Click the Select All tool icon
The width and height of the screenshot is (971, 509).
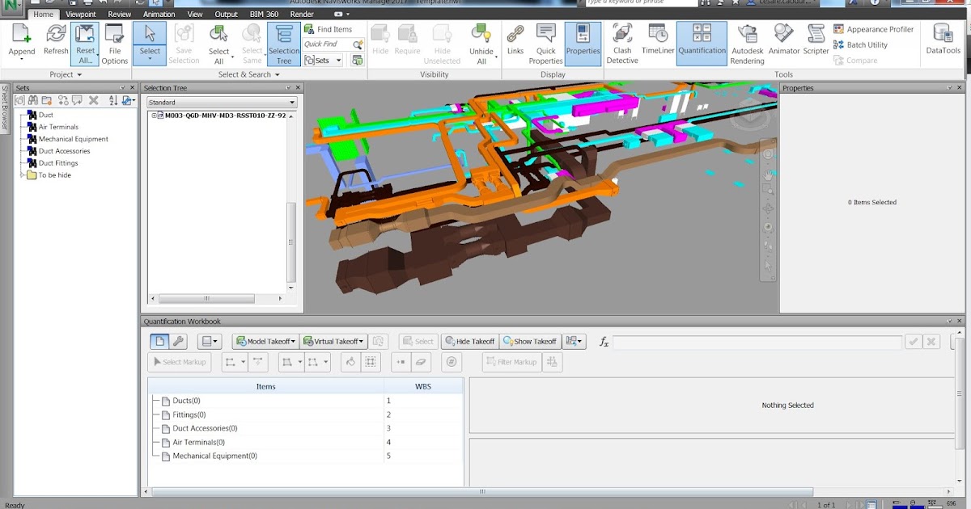(218, 34)
